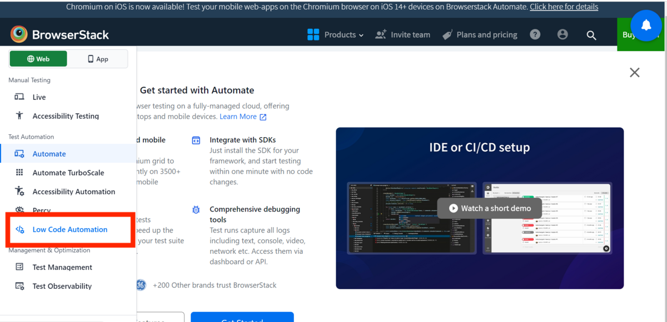Close the Get started panel
Viewport: 667px width, 322px height.
pyautogui.click(x=634, y=72)
